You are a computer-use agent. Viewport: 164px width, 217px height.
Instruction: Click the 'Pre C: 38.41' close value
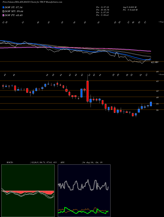click(103, 15)
